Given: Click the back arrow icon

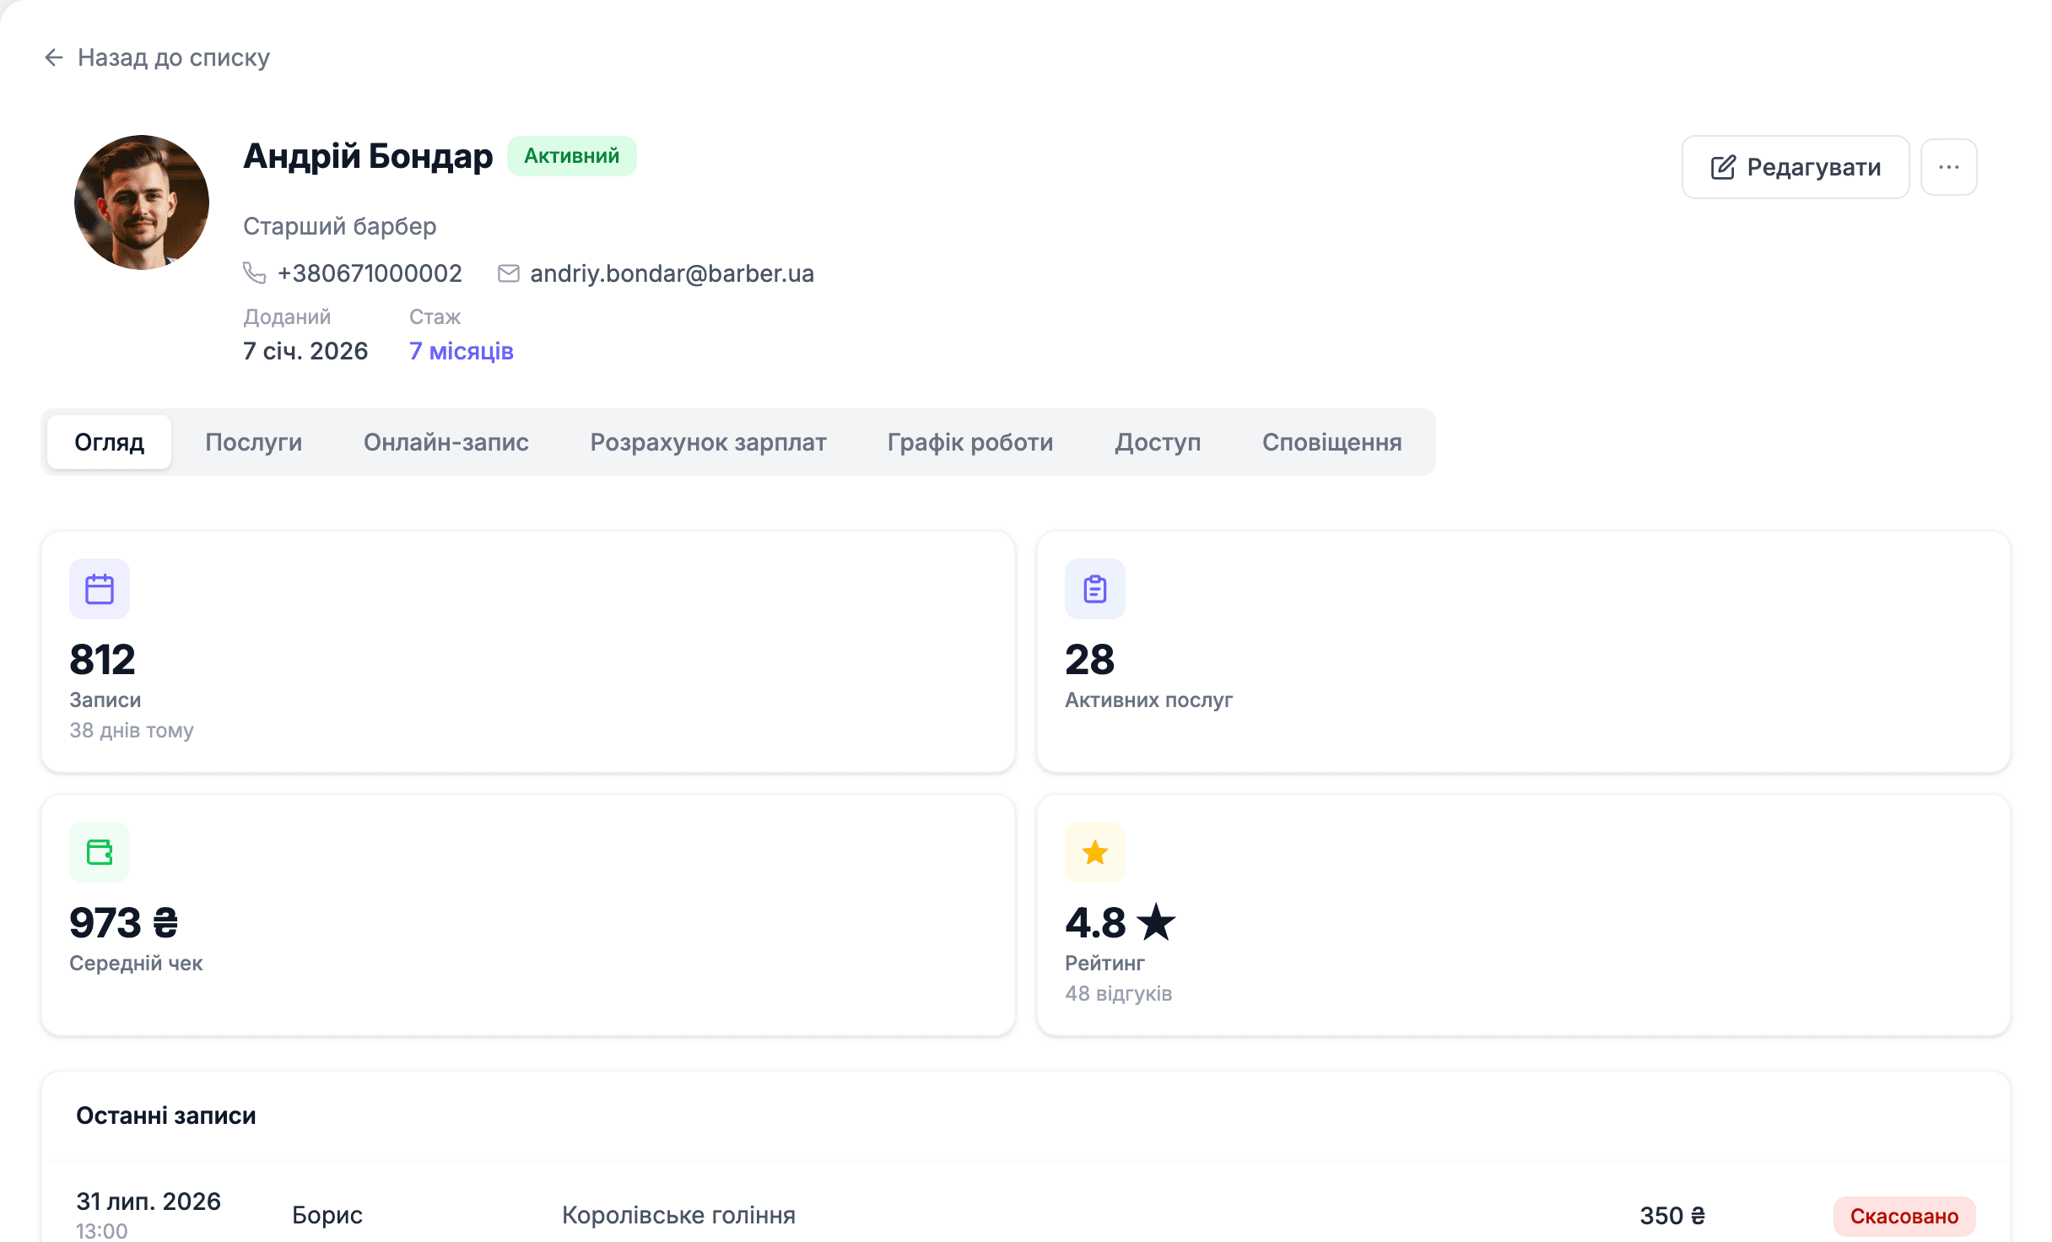Looking at the screenshot, I should 54,57.
